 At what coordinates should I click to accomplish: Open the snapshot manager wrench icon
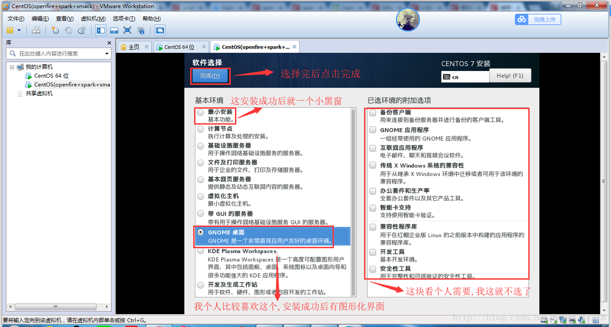point(82,31)
